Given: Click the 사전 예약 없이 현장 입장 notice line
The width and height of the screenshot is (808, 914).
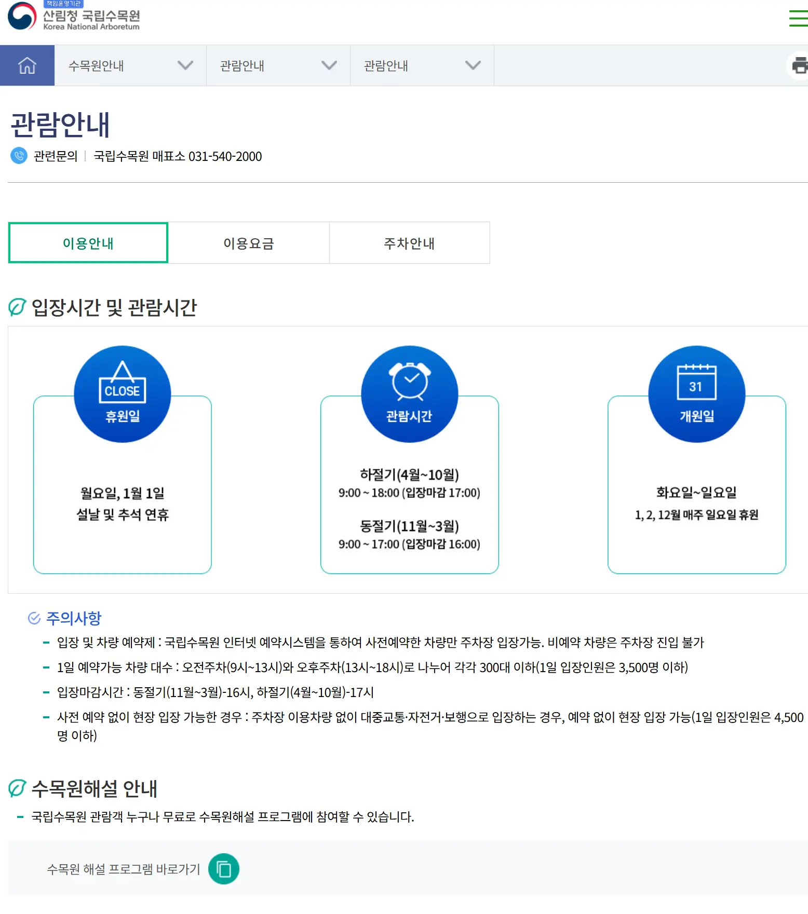Looking at the screenshot, I should [x=430, y=727].
